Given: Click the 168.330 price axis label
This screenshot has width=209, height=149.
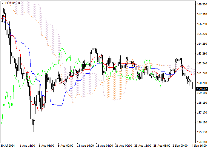Looking at the screenshot, I should [202, 4].
